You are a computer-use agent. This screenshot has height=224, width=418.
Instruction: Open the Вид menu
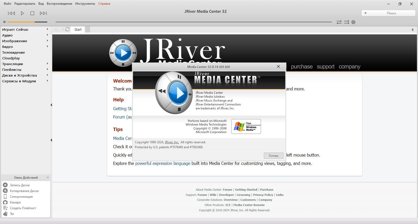point(41,4)
